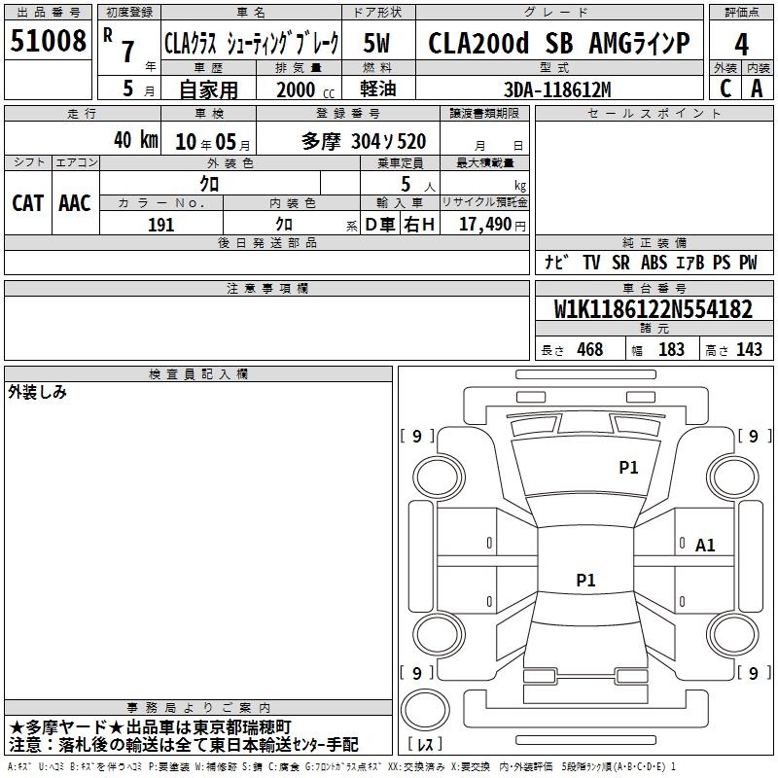Click the inspection expiry 10年05月

tap(212, 142)
